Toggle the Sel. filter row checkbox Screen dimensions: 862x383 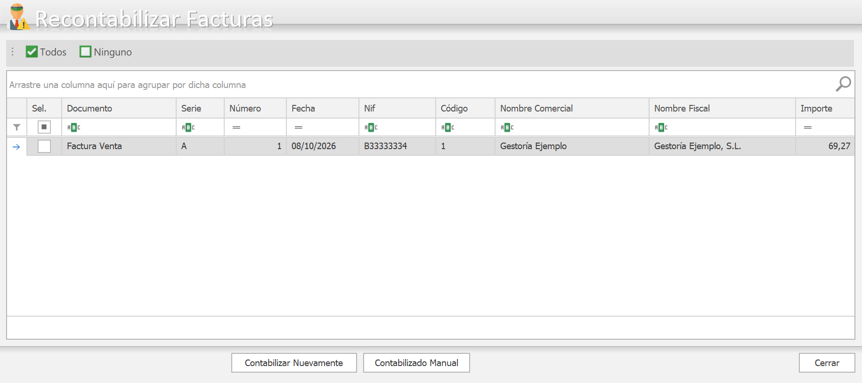pos(44,127)
